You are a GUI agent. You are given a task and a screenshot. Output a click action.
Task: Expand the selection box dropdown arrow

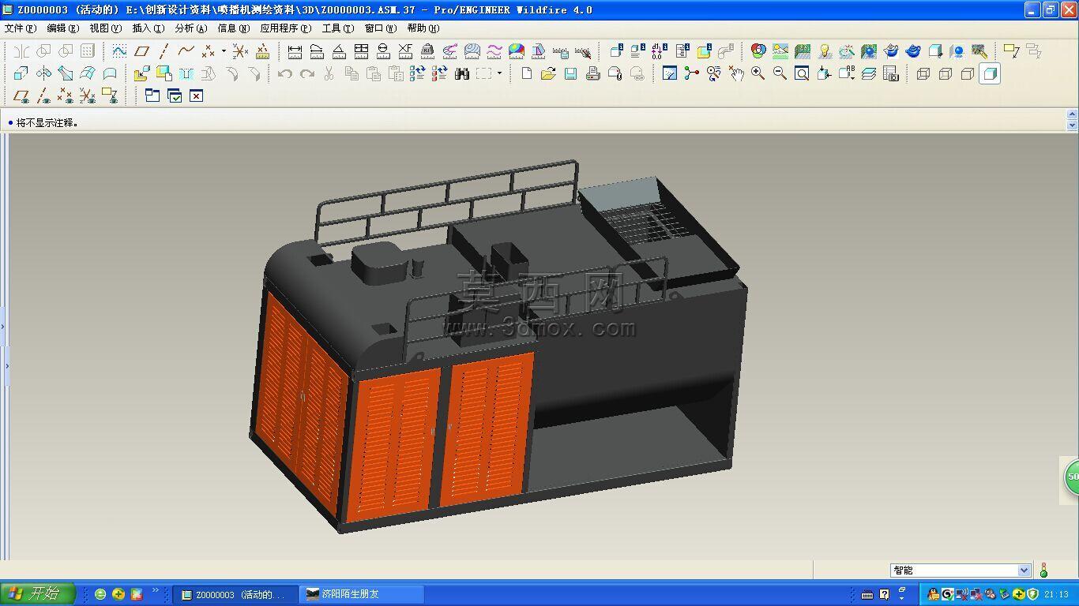coord(499,73)
